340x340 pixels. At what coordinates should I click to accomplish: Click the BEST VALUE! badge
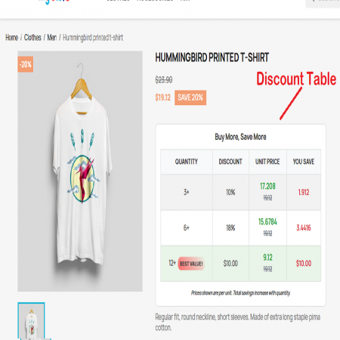coord(191,264)
